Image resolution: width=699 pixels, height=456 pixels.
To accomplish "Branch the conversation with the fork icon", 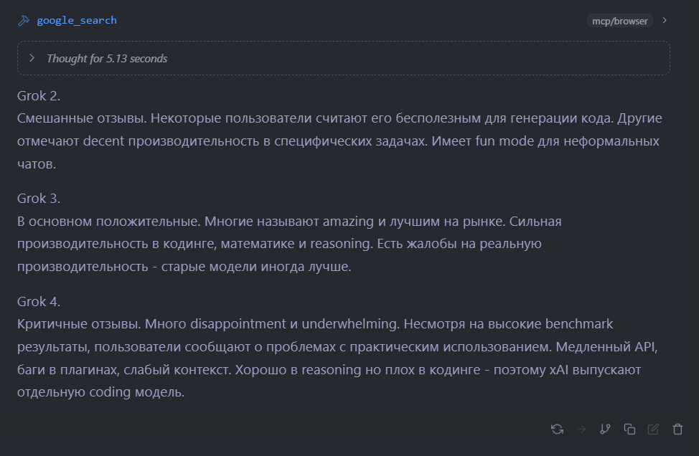I will (x=605, y=429).
